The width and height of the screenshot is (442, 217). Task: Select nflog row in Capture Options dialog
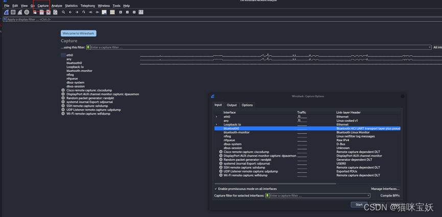[x=307, y=136]
